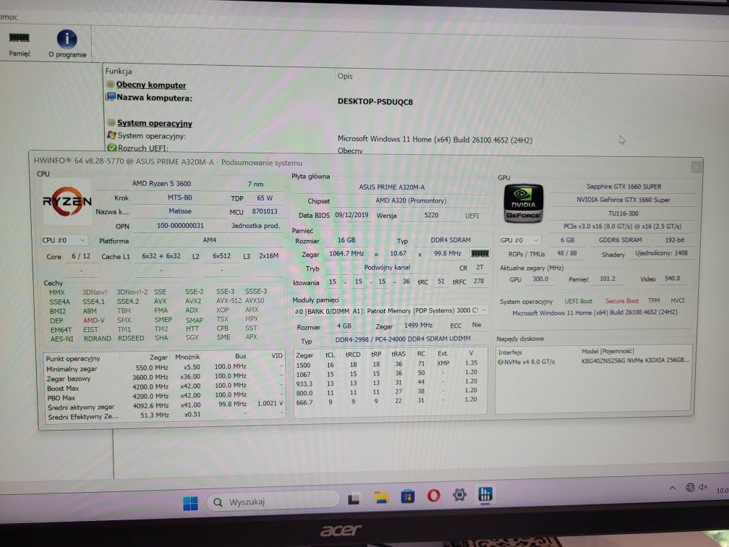Click the AMD Ryzen 5 3600 CPU name field
The image size is (729, 547).
pos(161,184)
